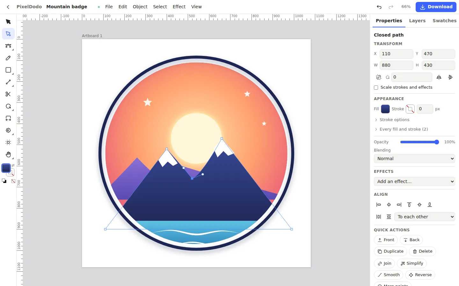Flip the path horizontally
459x286 pixels.
(x=439, y=77)
